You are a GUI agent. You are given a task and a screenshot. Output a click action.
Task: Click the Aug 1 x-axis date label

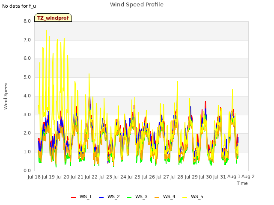(234, 176)
